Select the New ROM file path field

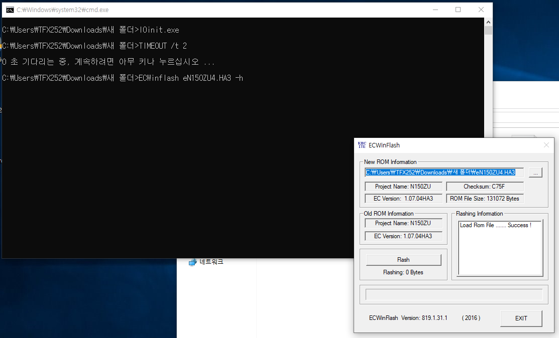tap(444, 173)
